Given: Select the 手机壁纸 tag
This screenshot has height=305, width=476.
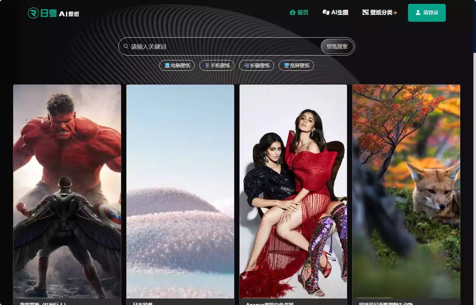Looking at the screenshot, I should [x=217, y=65].
